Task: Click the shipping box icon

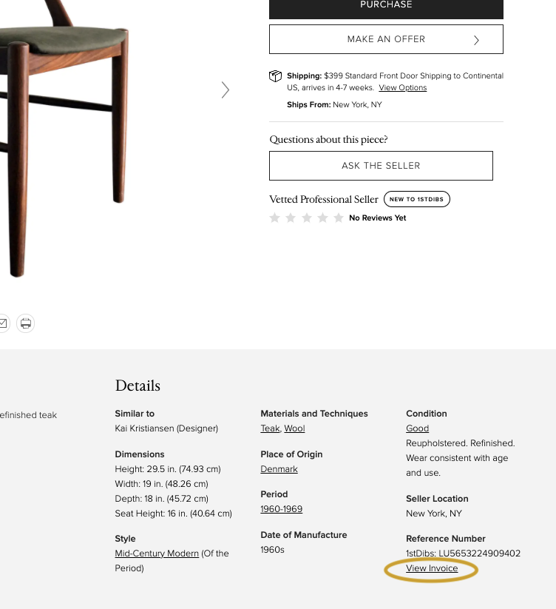Action: [275, 75]
